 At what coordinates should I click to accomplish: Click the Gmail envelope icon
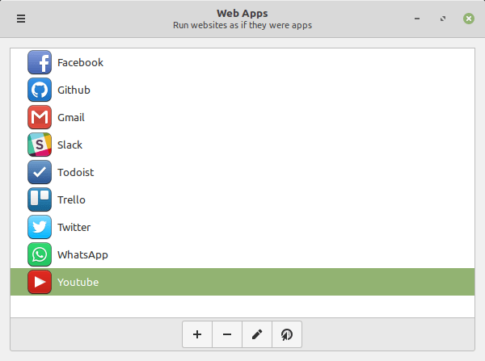(x=40, y=117)
